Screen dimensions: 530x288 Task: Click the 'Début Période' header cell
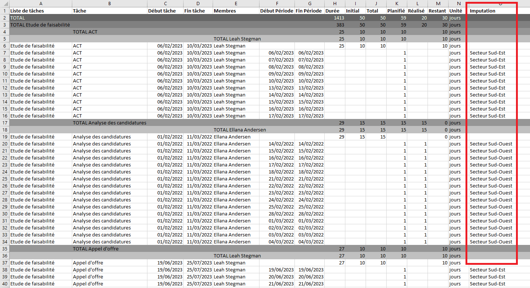[277, 11]
